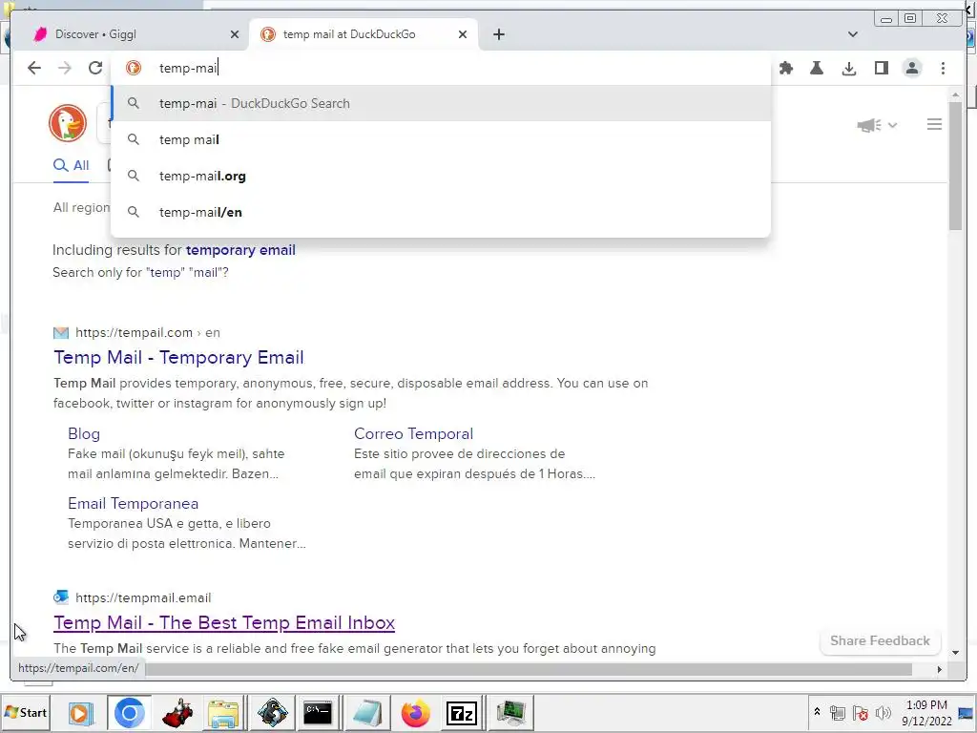Open a new tab with plus button
Screen dimensions: 977x733
[498, 34]
